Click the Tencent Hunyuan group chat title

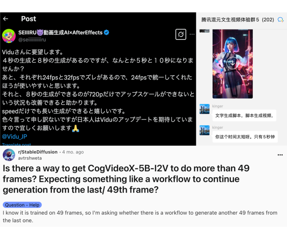tap(238, 20)
